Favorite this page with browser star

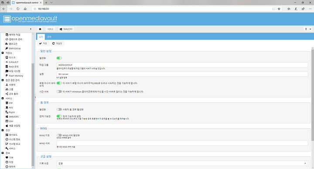pos(279,9)
